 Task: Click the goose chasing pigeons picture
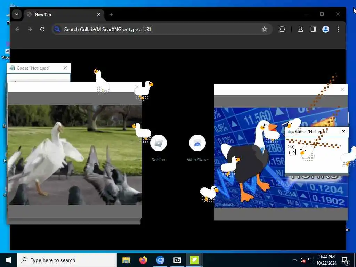tap(75, 155)
